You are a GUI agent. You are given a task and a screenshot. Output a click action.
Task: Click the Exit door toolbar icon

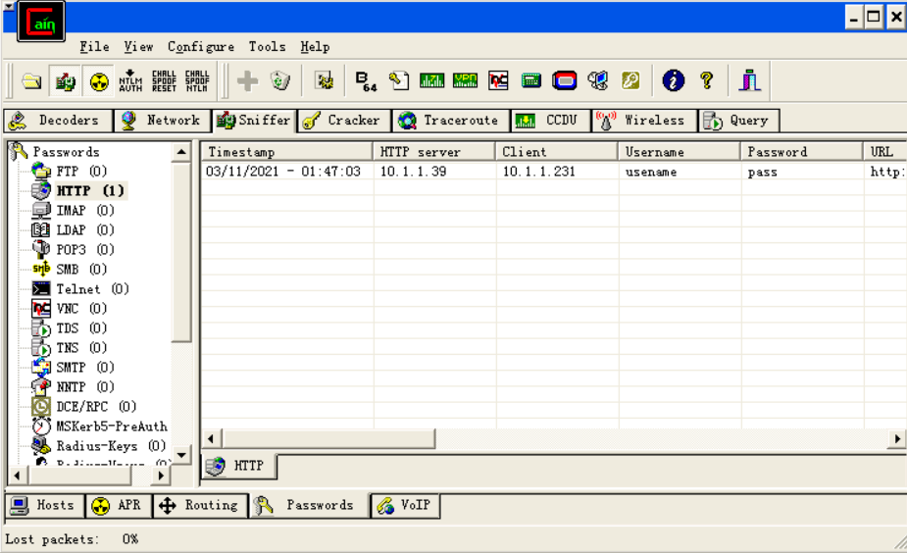[x=750, y=80]
